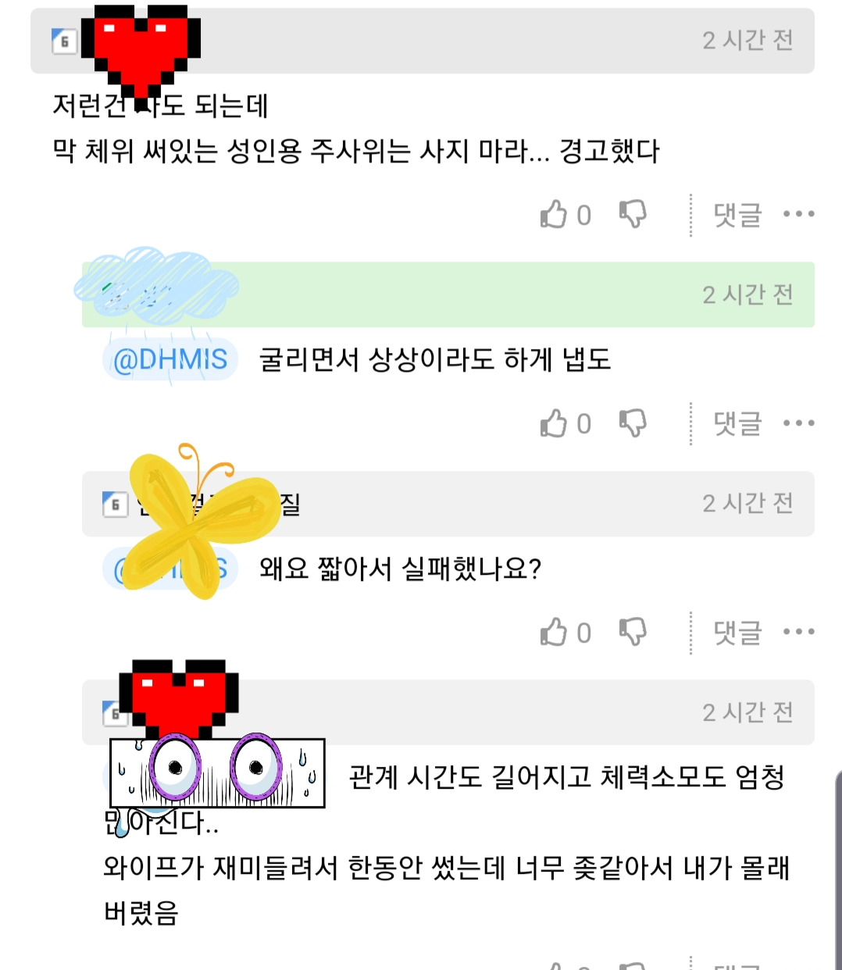Screen dimensions: 842x970
Task: Click the sweating eyes sticker
Action: [x=217, y=772]
